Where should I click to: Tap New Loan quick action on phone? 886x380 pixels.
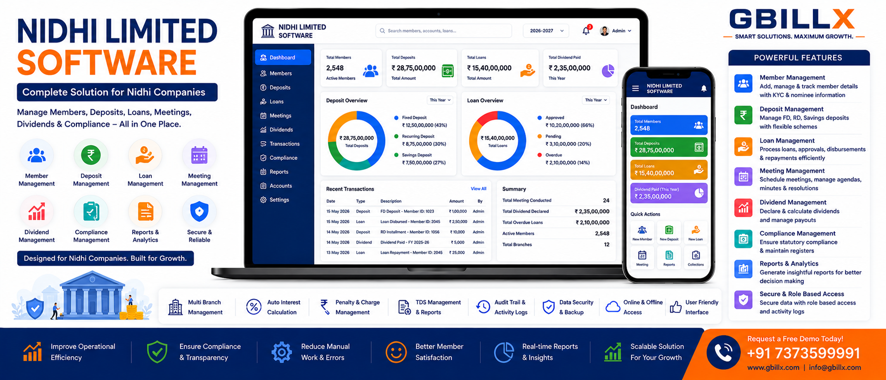pyautogui.click(x=695, y=233)
